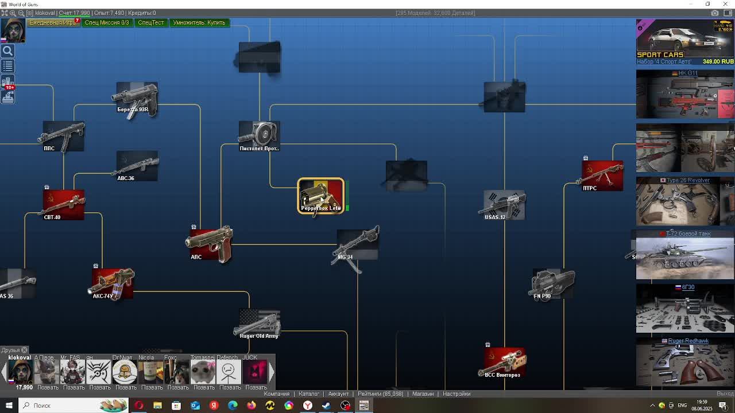Click the player avatar portrait top-left
Screen dimensions: 735x413
(x=13, y=30)
